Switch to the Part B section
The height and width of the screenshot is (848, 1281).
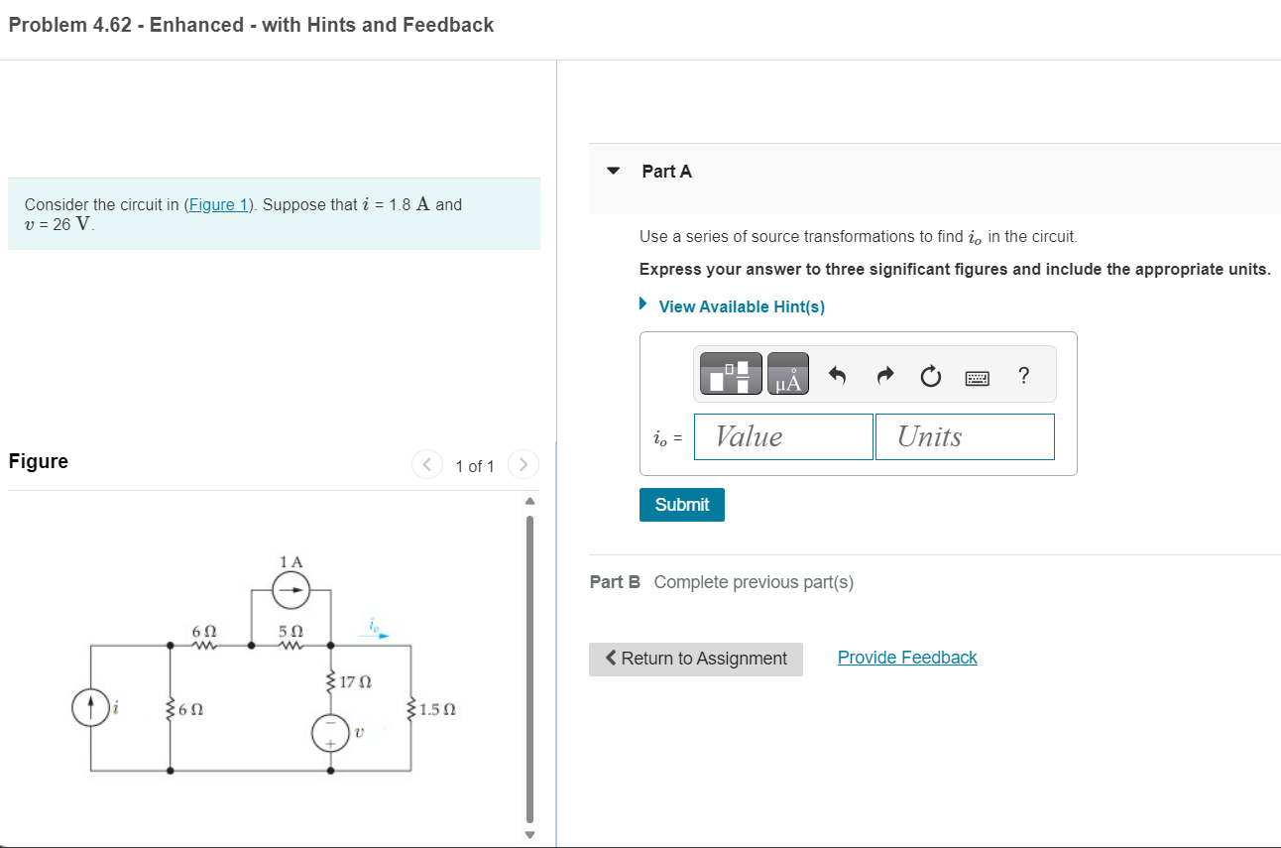click(615, 582)
